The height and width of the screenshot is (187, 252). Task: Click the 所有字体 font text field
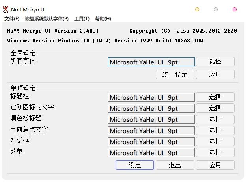tap(151, 62)
